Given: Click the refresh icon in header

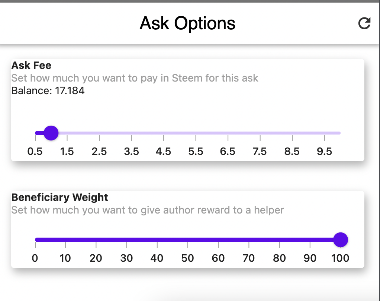Looking at the screenshot, I should [x=364, y=23].
